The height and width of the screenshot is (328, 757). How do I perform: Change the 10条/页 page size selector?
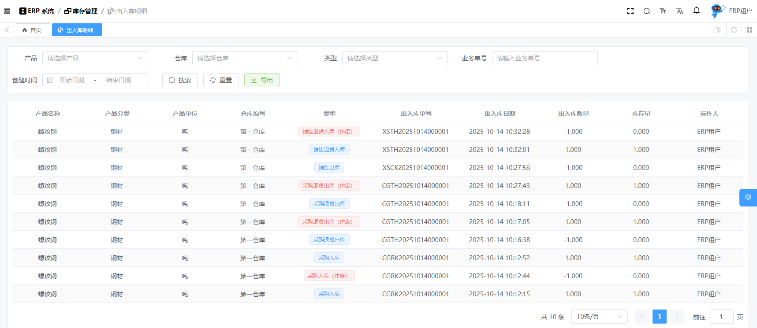coord(599,317)
